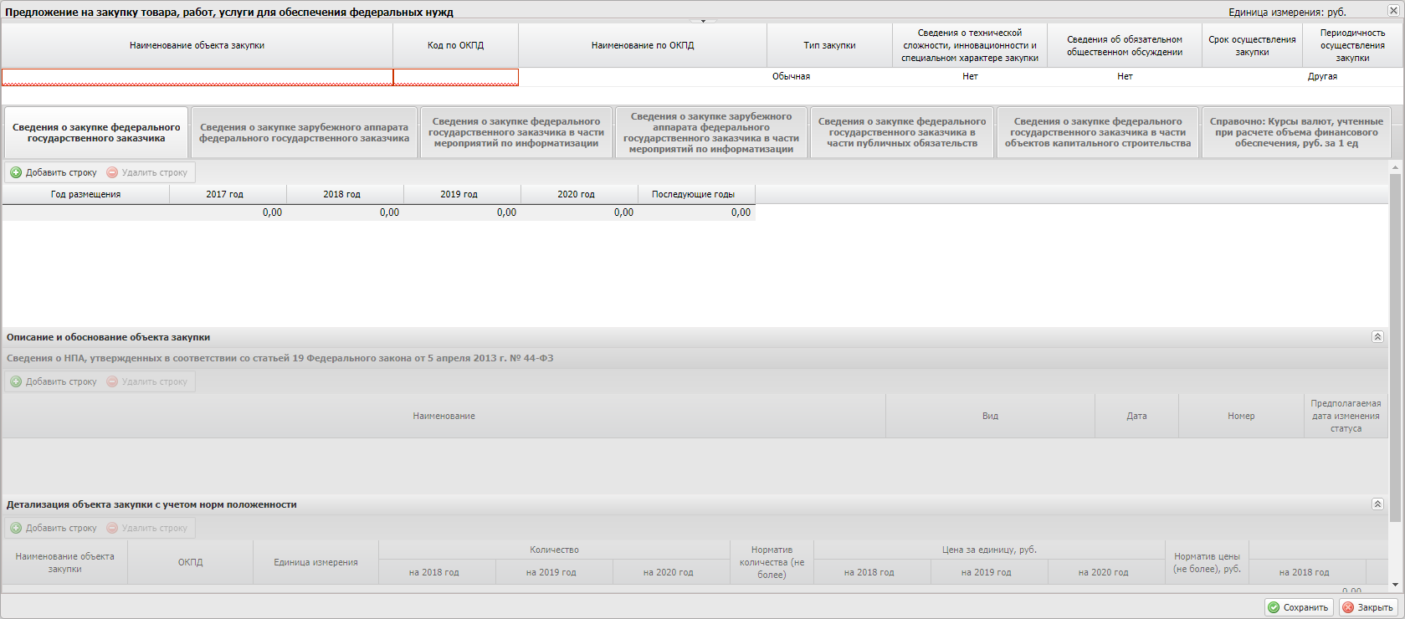1405x619 pixels.
Task: Switch to the зарубежного аппарата федерального заказчика tab
Action: click(x=304, y=132)
